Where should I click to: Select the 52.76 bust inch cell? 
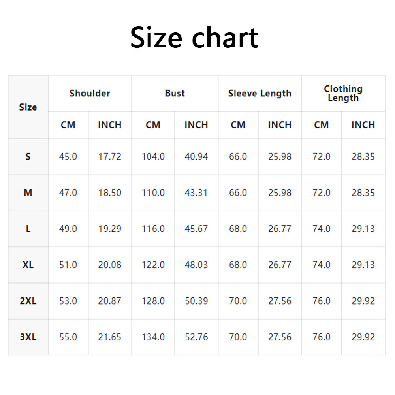point(196,337)
